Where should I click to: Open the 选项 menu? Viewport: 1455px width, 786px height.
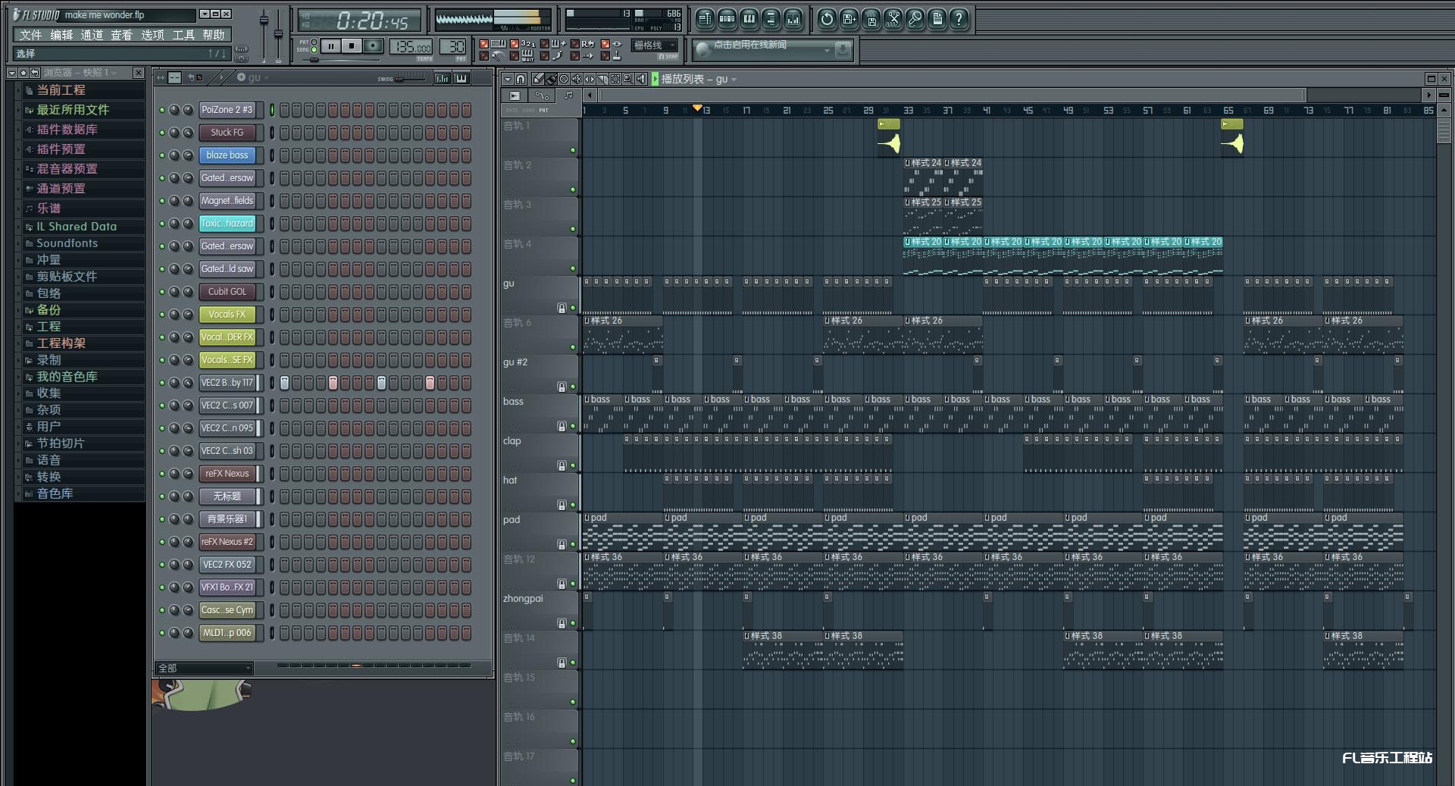tap(152, 35)
